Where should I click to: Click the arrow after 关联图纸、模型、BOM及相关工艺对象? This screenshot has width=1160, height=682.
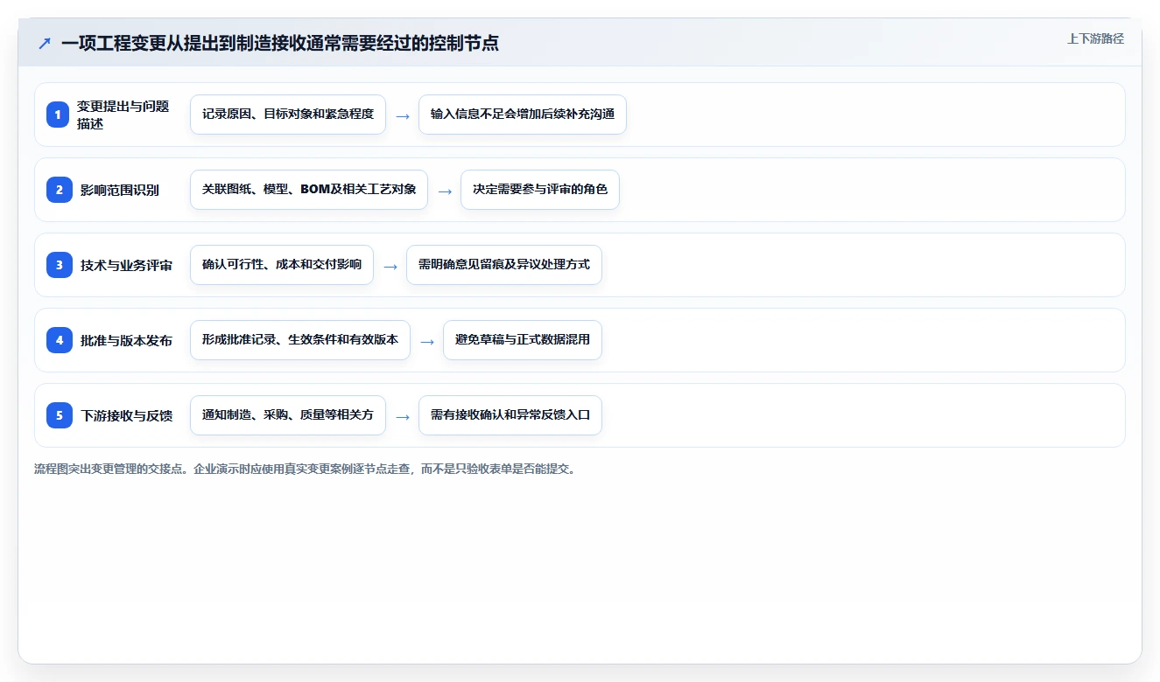point(445,191)
